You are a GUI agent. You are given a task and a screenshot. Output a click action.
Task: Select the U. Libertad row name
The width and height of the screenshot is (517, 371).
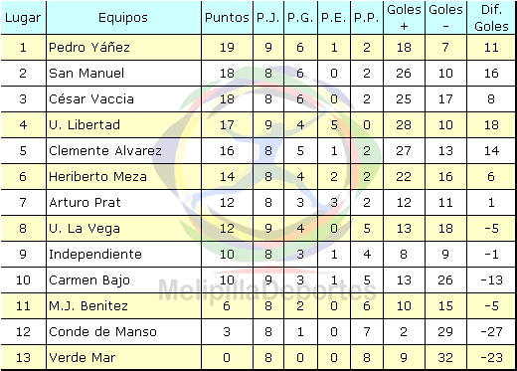85,124
